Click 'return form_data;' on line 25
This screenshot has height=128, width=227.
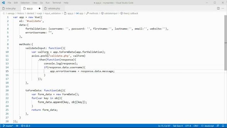coord(45,110)
